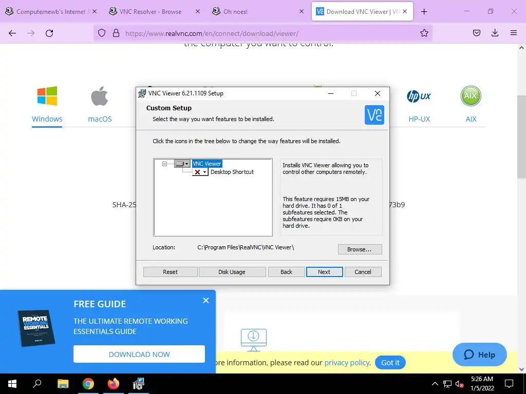Switch to VNC Resolver - Browse tab

[151, 11]
